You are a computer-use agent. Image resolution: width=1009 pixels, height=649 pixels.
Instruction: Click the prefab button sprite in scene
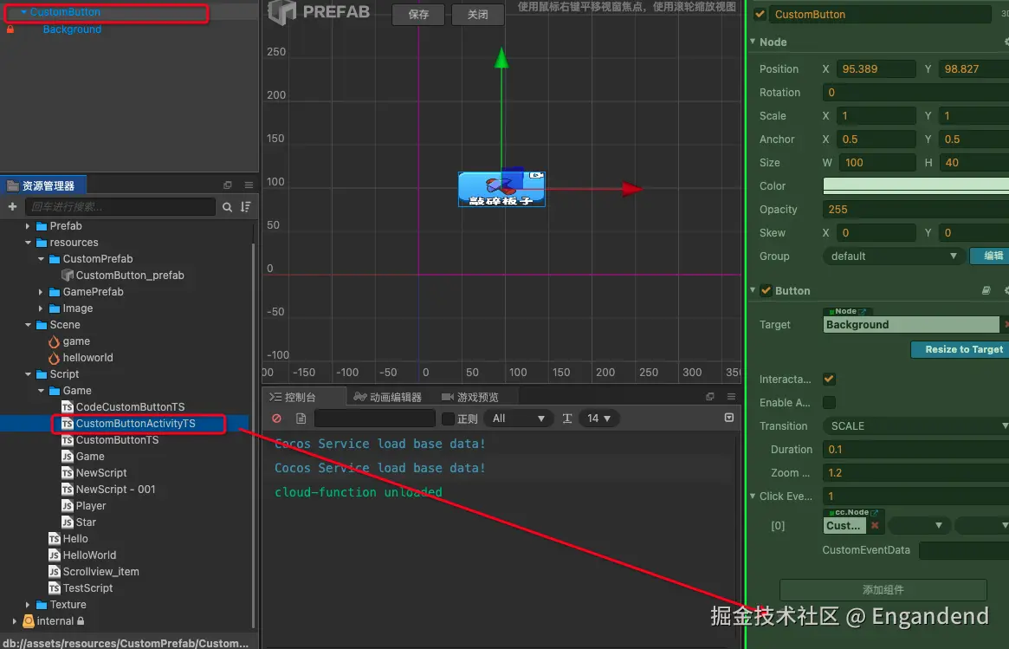pos(501,189)
